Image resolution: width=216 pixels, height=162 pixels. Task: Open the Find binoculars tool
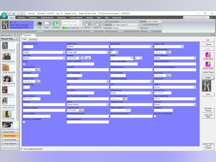point(39,25)
